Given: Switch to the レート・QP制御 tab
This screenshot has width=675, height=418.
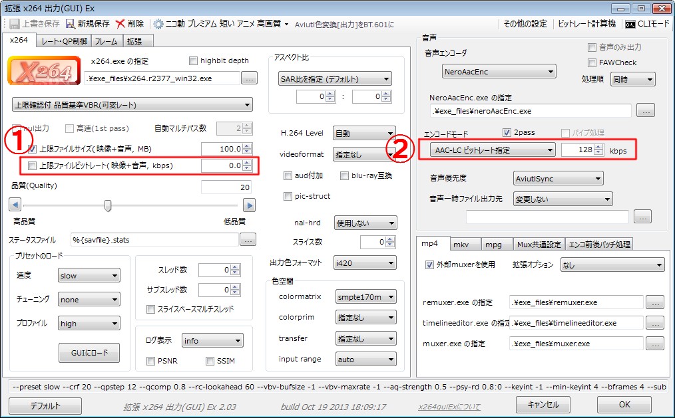Looking at the screenshot, I should (64, 41).
